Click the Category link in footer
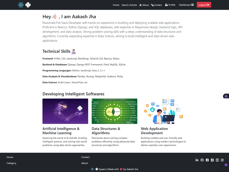 coord(11,163)
